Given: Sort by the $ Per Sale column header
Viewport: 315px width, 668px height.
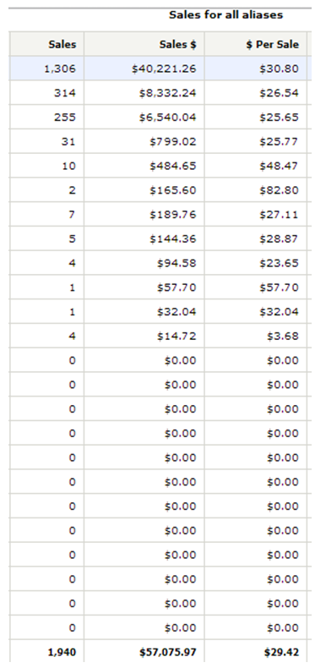Looking at the screenshot, I should [273, 44].
